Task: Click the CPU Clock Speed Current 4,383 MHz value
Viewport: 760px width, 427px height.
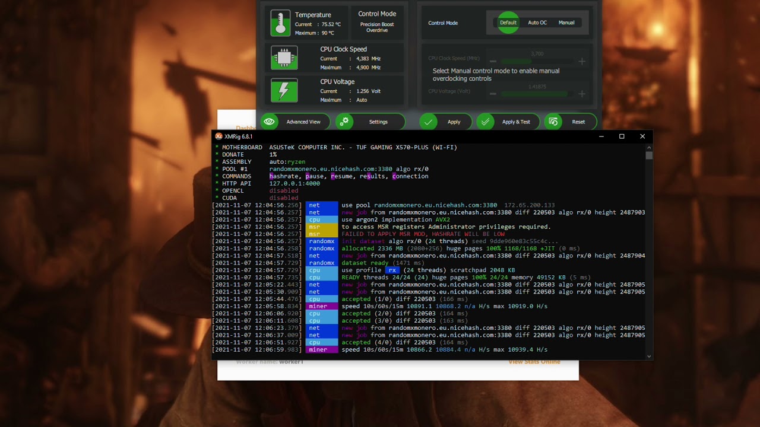Action: tap(369, 59)
